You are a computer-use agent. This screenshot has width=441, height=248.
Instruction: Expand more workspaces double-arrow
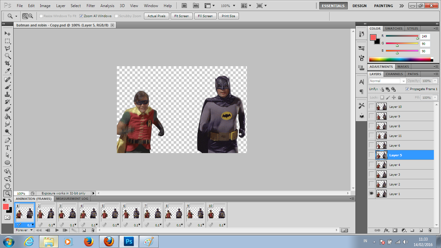[401, 6]
